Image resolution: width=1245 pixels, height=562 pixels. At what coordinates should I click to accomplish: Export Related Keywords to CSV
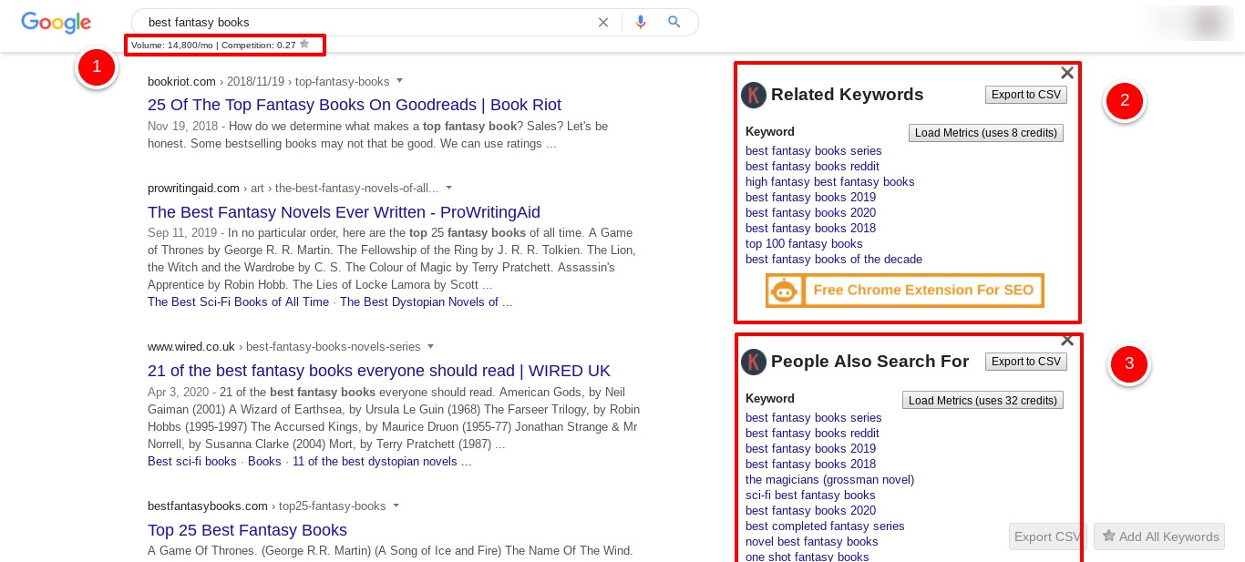coord(1025,95)
